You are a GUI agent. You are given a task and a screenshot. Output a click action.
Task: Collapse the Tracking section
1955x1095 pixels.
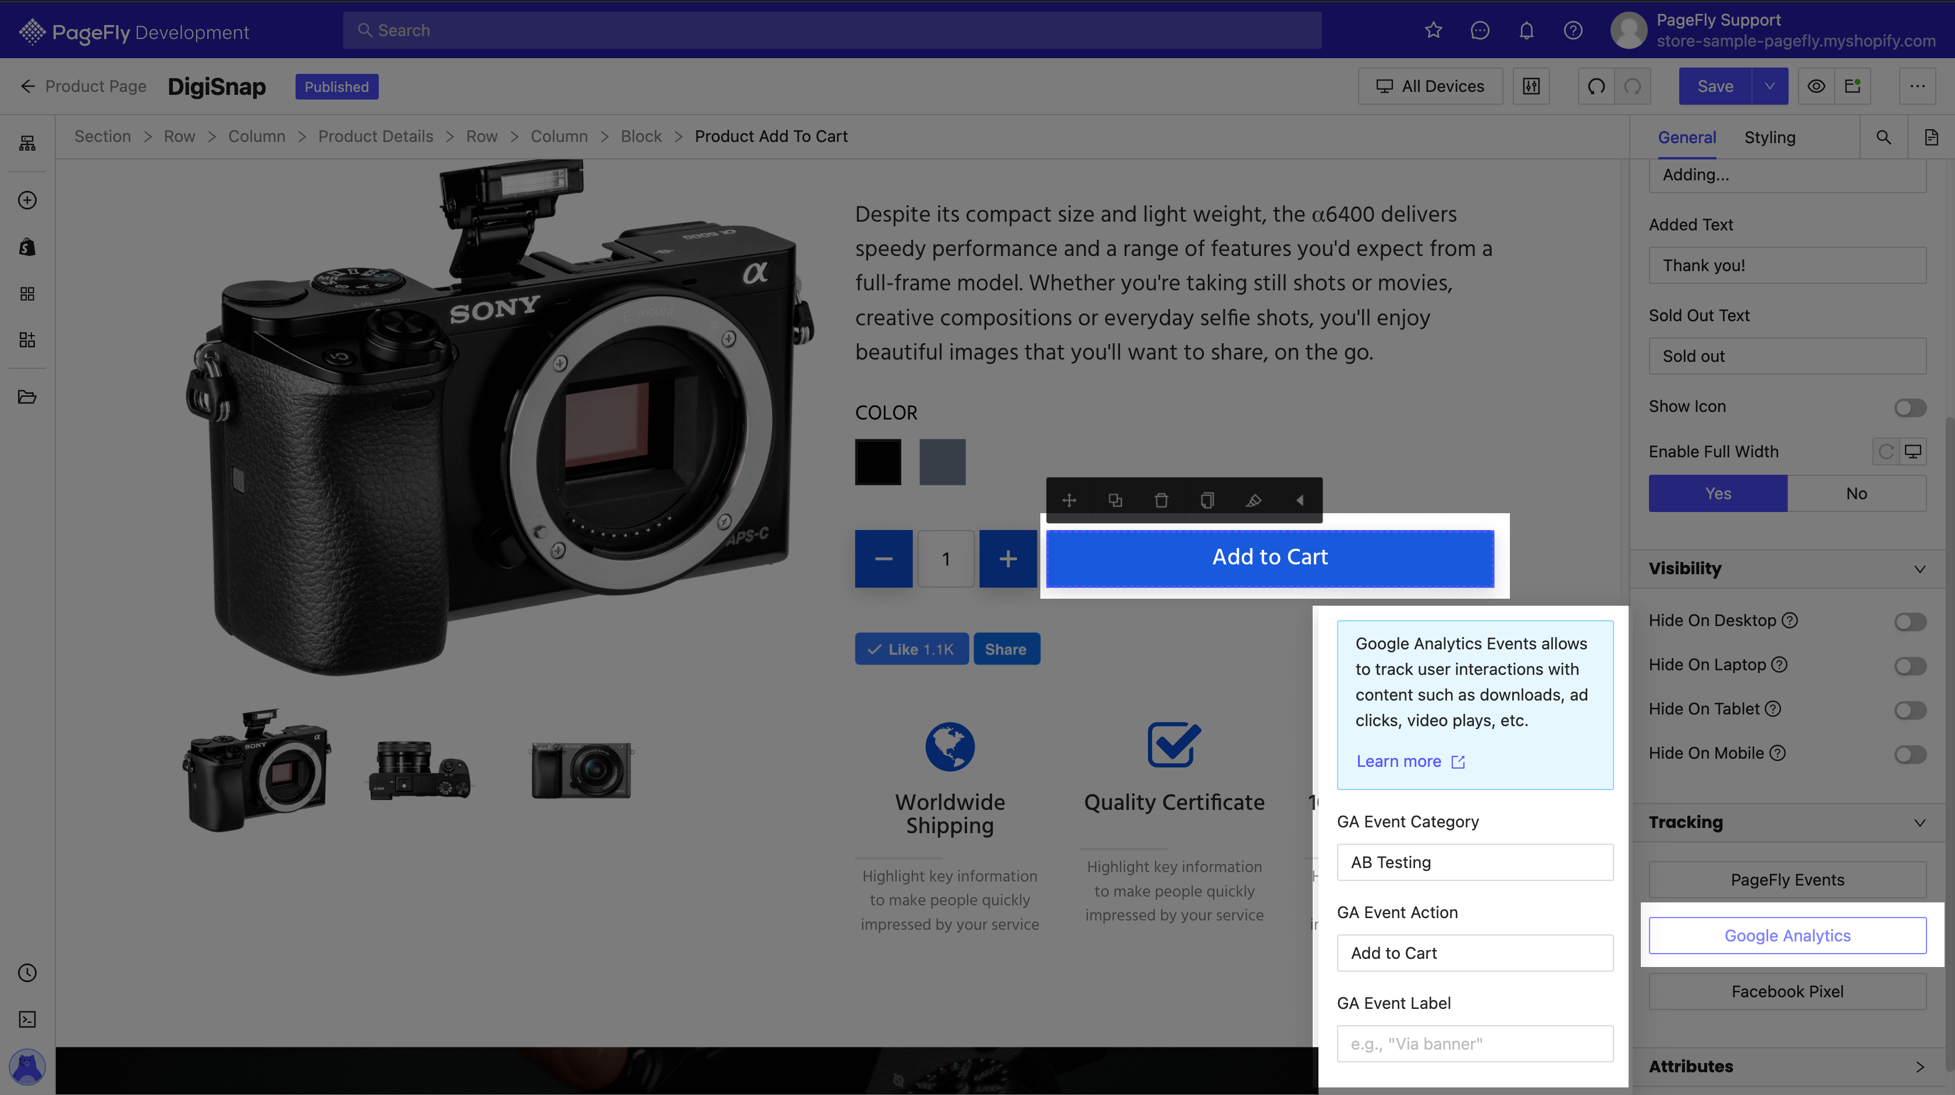point(1920,823)
